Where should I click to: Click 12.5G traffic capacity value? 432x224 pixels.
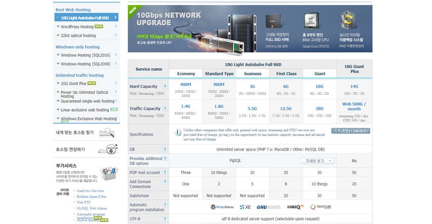pyautogui.click(x=286, y=109)
